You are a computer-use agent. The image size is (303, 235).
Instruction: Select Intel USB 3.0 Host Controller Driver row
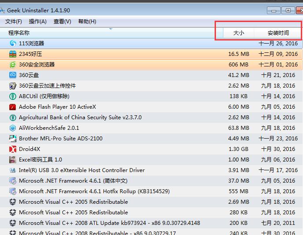82,170
